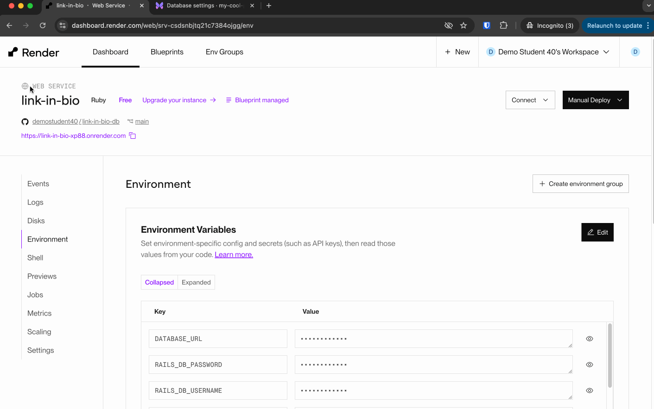Click the arrow after Upgrade your instance
Viewport: 654px width, 409px height.
213,100
